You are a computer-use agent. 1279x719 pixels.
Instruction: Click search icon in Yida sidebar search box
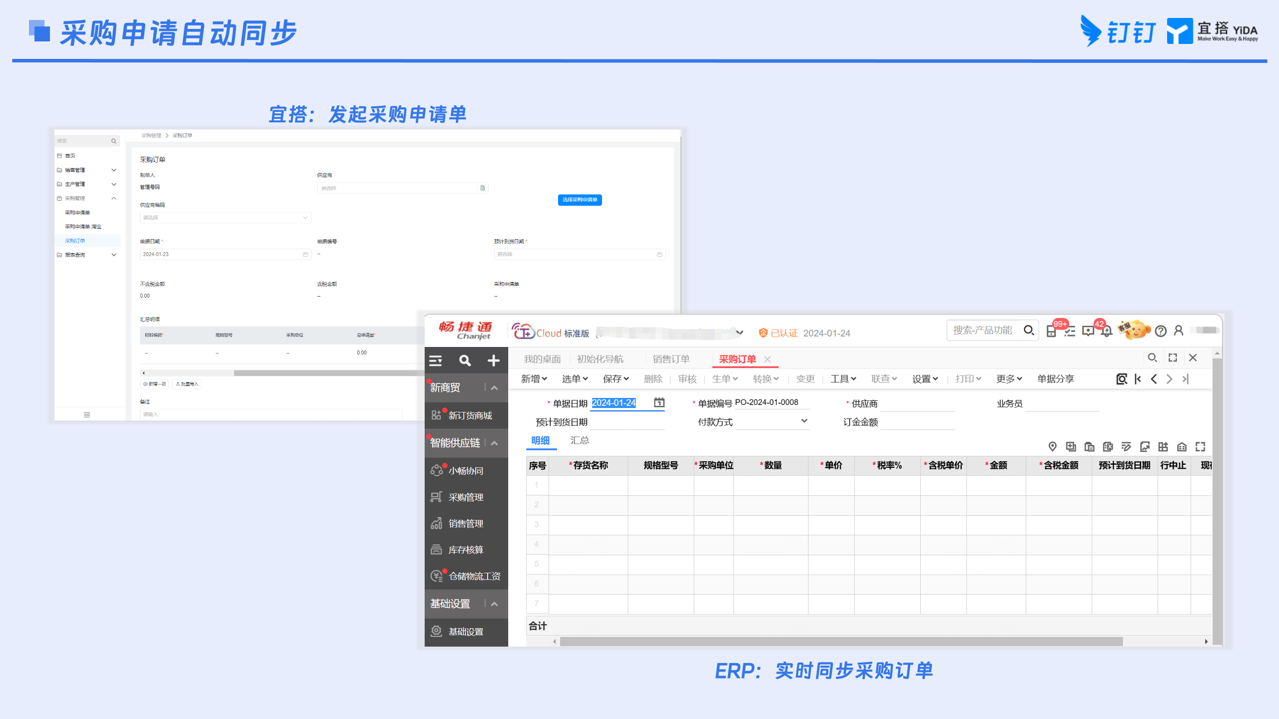[114, 141]
